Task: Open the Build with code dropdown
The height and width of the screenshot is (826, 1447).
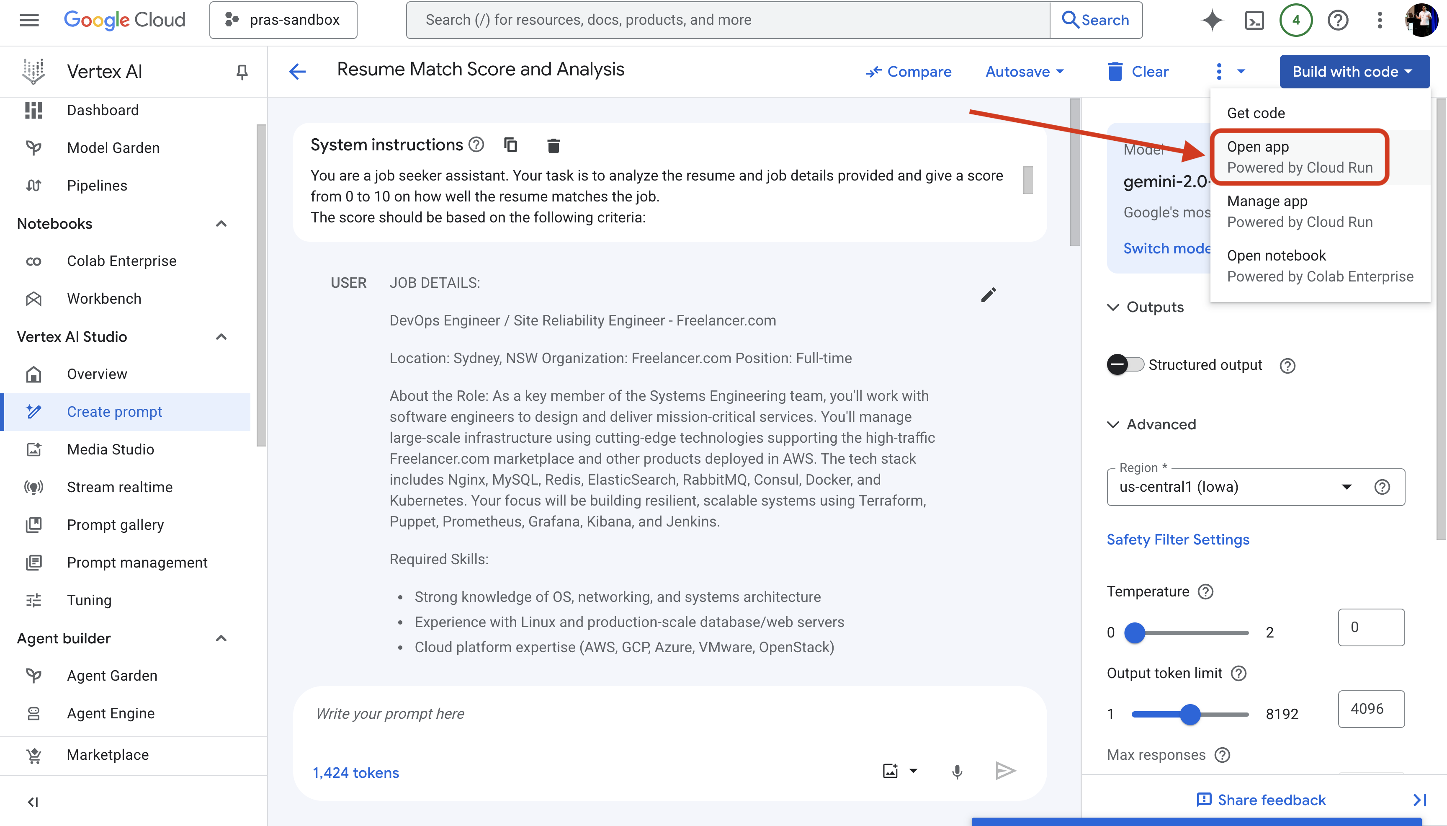Action: pos(1354,72)
